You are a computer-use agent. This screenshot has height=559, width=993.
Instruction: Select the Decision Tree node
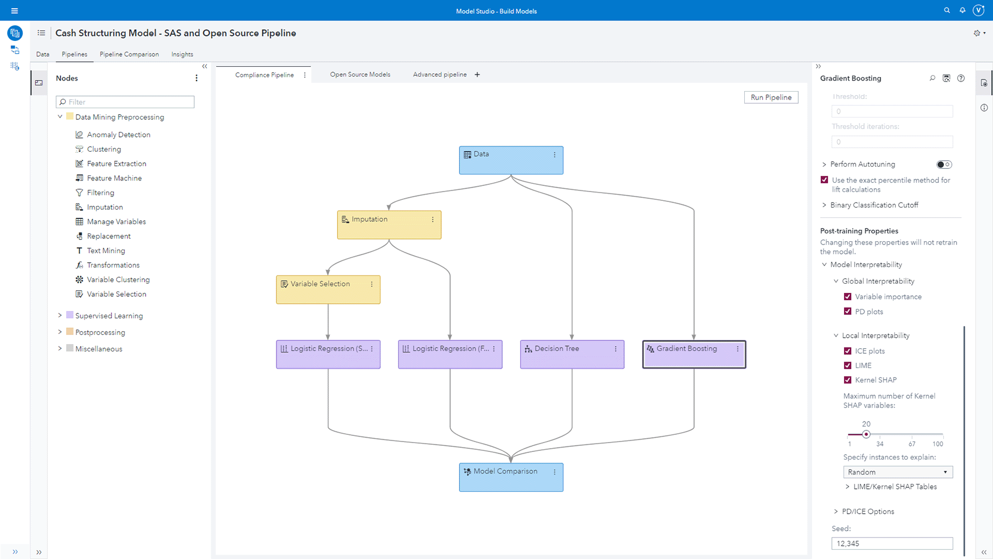572,354
